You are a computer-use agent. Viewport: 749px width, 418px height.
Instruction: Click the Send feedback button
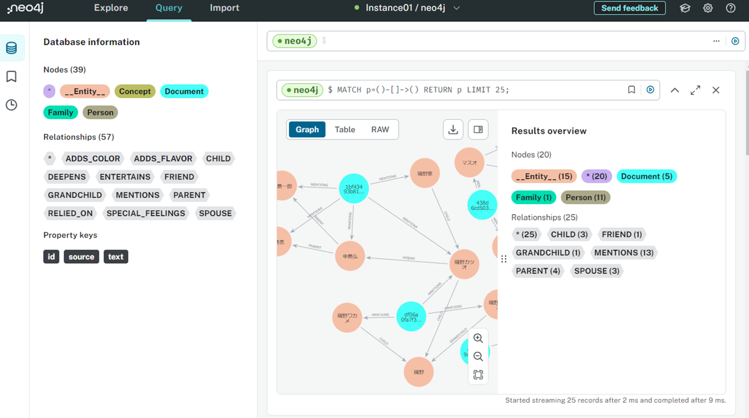point(630,8)
